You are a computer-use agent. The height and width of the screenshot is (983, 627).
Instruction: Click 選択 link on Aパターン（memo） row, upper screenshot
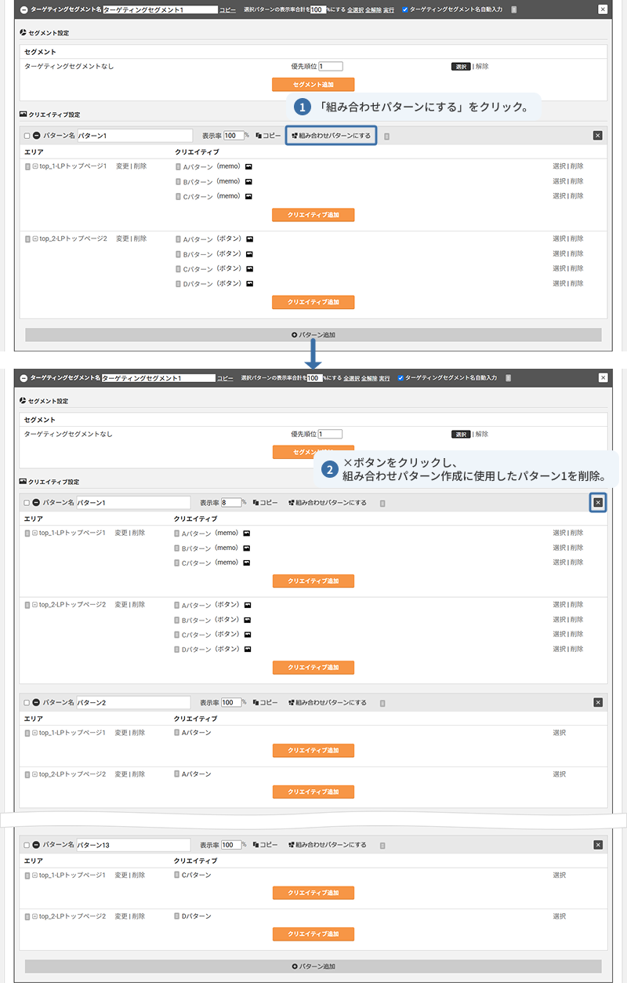click(x=559, y=166)
